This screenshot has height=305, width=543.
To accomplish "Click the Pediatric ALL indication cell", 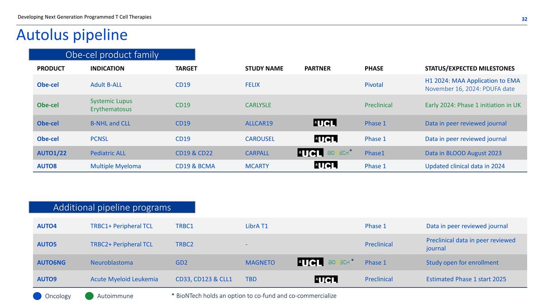I will (108, 153).
